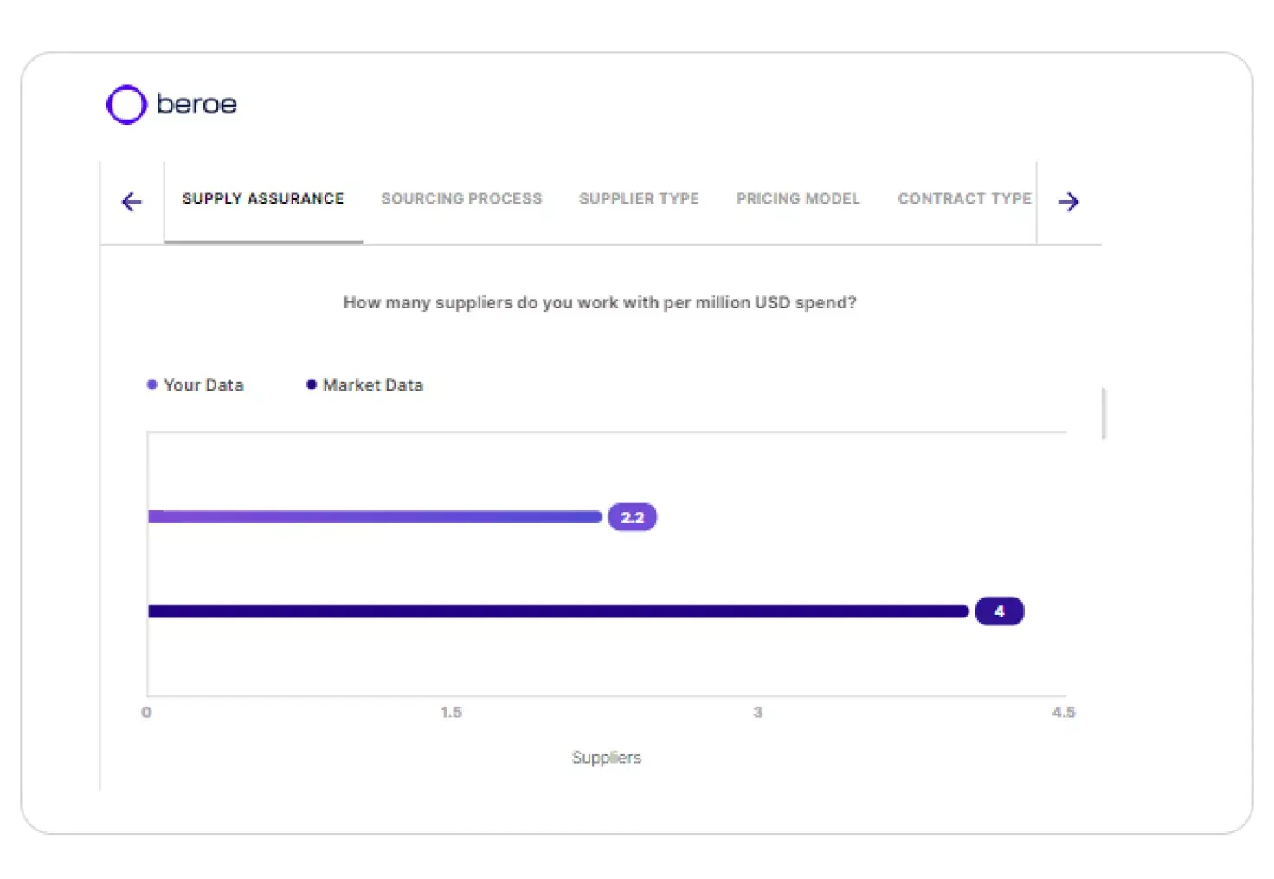Screen dimensions: 1274x879
Task: Click the chart's vertical scrollbar handle
Action: click(x=1103, y=413)
